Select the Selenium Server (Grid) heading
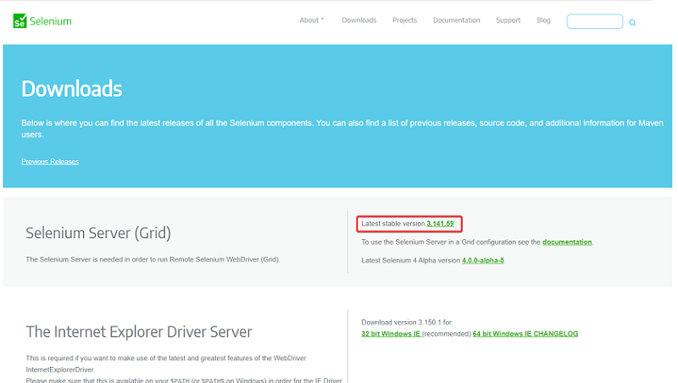This screenshot has height=383, width=678. [98, 233]
